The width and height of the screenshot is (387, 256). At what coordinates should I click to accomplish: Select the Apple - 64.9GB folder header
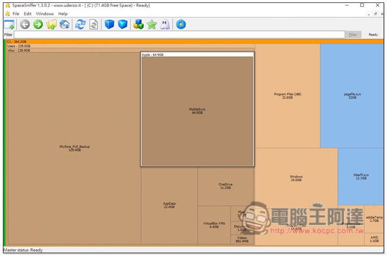pyautogui.click(x=197, y=55)
